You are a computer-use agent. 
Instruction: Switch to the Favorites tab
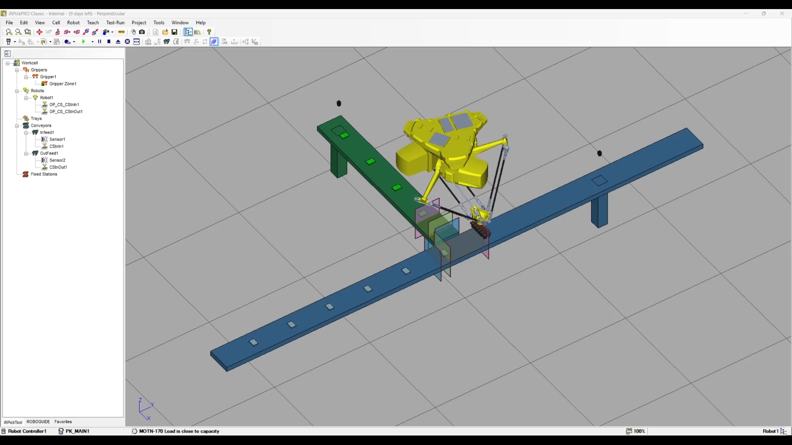point(63,422)
